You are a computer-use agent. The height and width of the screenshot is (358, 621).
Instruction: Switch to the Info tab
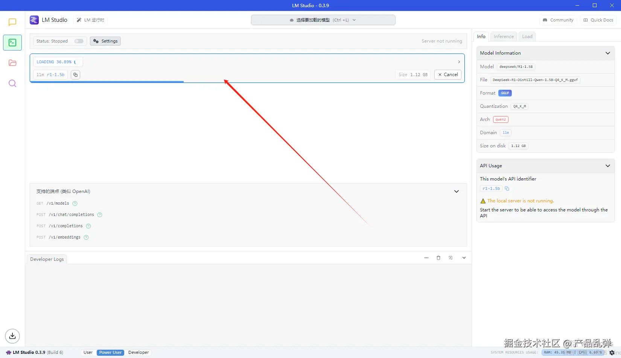481,37
